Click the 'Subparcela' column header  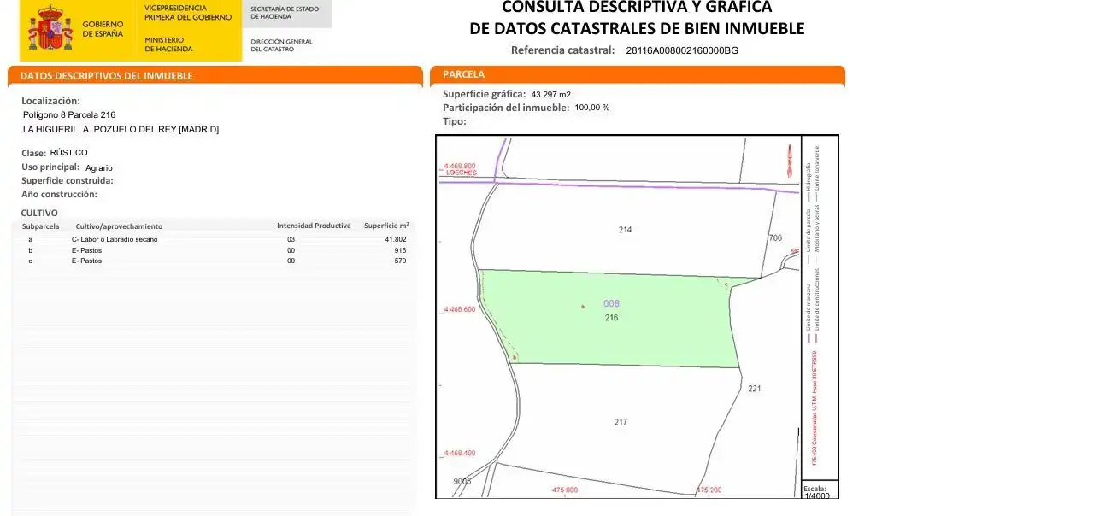point(41,226)
